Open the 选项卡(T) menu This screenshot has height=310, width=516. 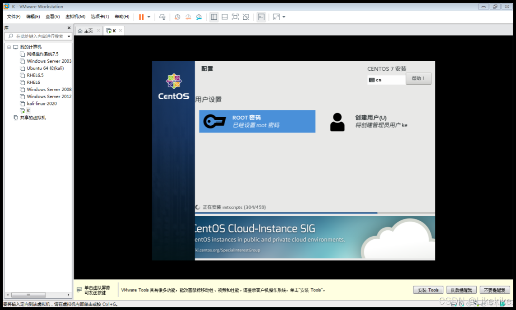pyautogui.click(x=100, y=17)
